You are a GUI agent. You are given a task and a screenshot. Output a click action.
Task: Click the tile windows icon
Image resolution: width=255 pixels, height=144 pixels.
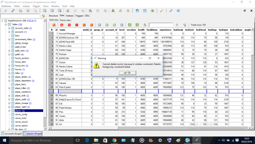click(x=145, y=11)
